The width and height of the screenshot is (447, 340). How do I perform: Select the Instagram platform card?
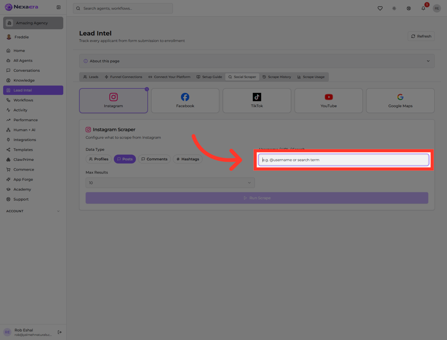tap(113, 101)
